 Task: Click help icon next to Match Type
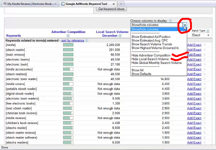[x=208, y=31]
